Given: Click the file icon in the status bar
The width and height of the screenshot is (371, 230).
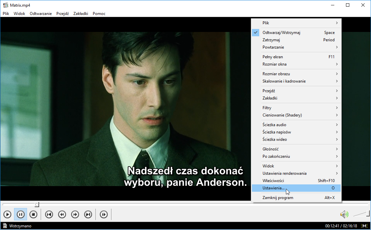Looking at the screenshot, I should [x=5, y=226].
